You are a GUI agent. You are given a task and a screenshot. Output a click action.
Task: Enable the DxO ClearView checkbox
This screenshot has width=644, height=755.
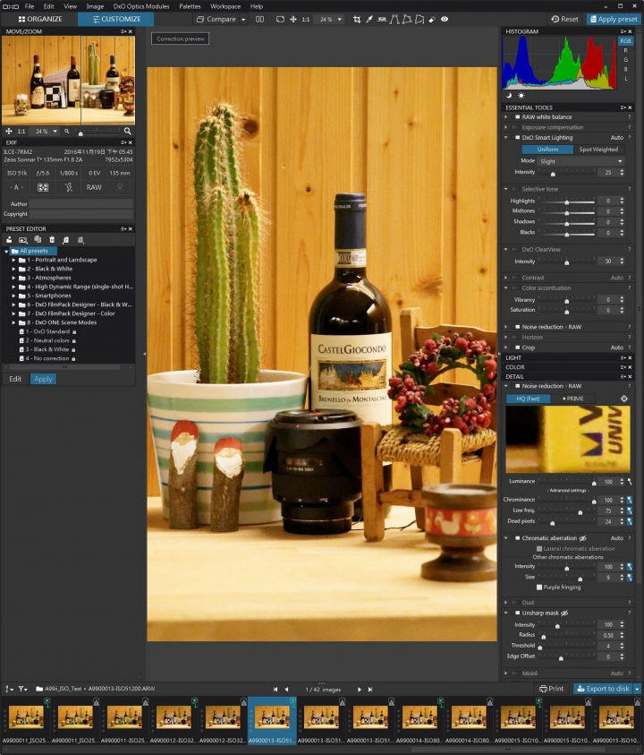tap(516, 249)
